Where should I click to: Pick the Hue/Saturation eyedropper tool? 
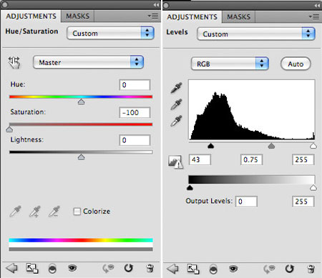tap(15, 212)
